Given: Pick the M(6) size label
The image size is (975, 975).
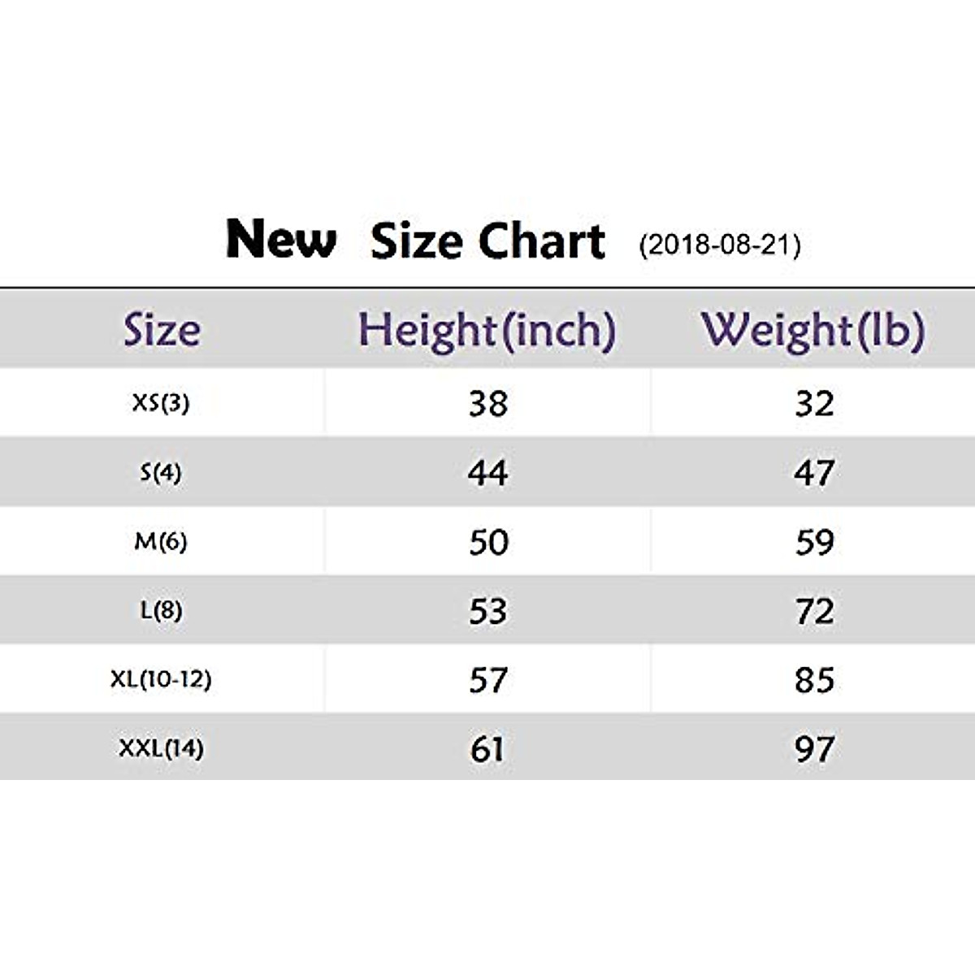Looking at the screenshot, I should pos(161,541).
